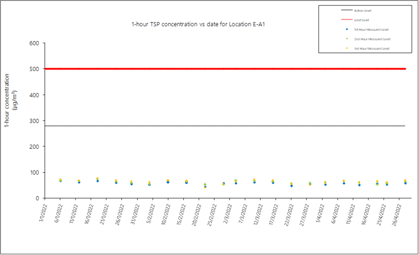Click the blue 1st Hour legend marker
419x255 pixels.
click(x=347, y=29)
